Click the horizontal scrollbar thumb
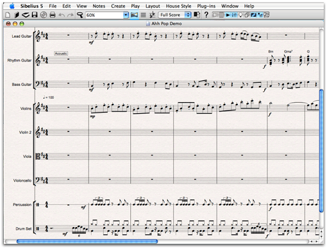327x249 pixels. click(87, 241)
